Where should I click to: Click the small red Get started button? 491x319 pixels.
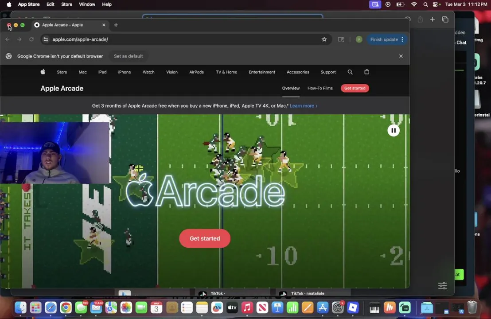355,88
